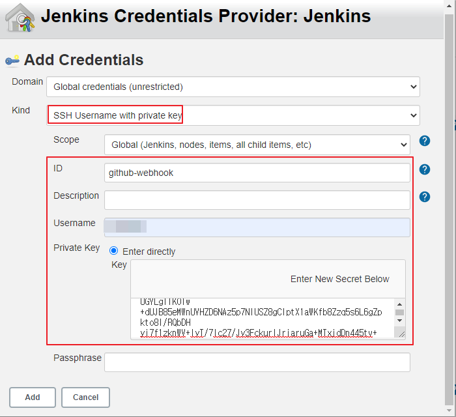Viewport: 456px width, 417px height.
Task: Click the "ID" label
Action: (x=58, y=168)
